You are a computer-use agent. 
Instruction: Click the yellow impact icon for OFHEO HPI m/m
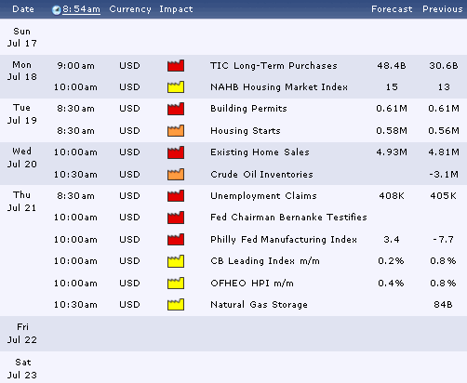176,283
